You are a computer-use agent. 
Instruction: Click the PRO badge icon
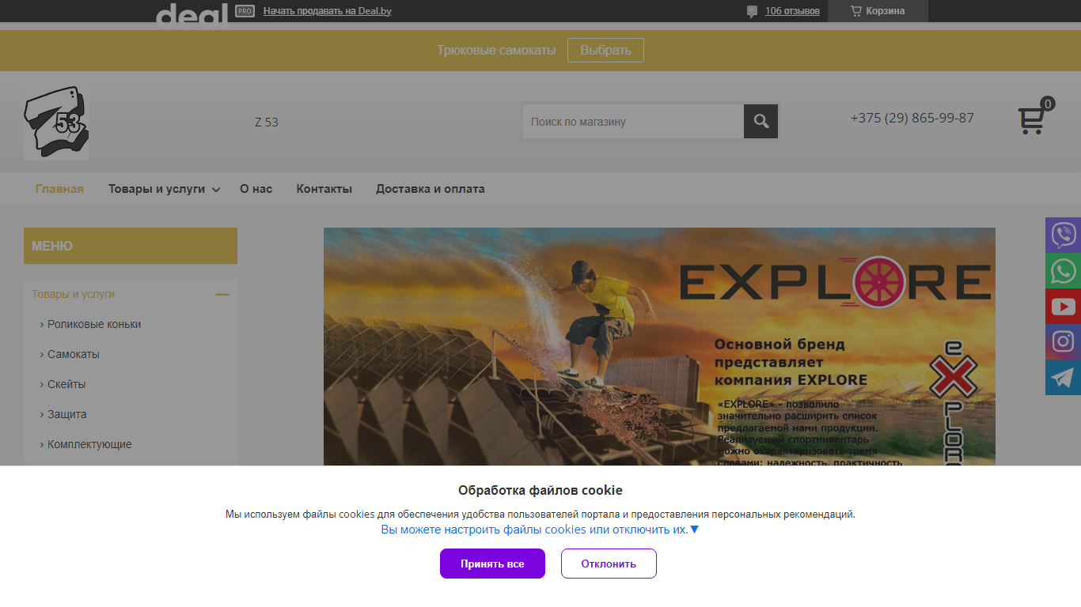pyautogui.click(x=245, y=11)
